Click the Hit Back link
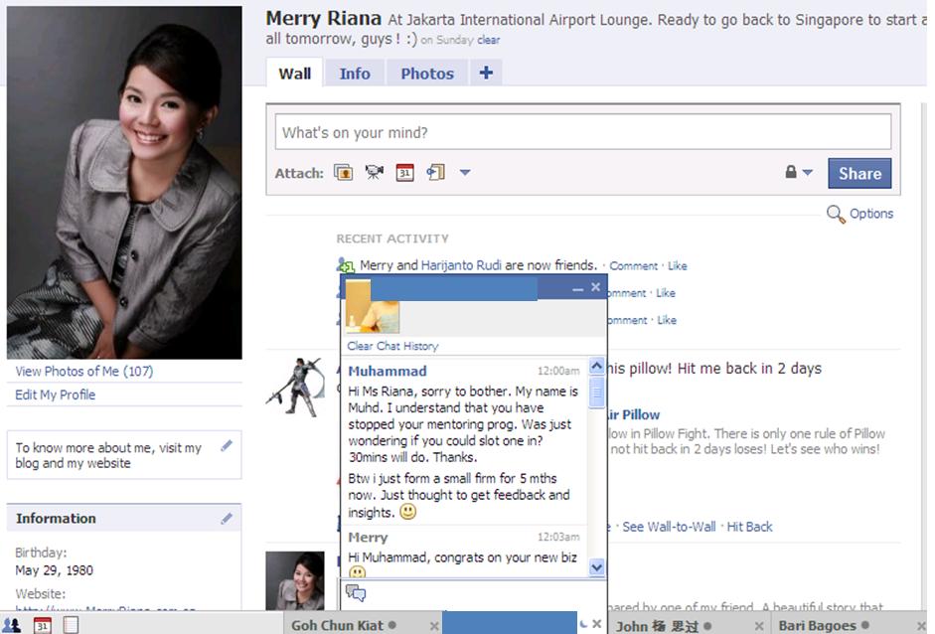 (749, 527)
